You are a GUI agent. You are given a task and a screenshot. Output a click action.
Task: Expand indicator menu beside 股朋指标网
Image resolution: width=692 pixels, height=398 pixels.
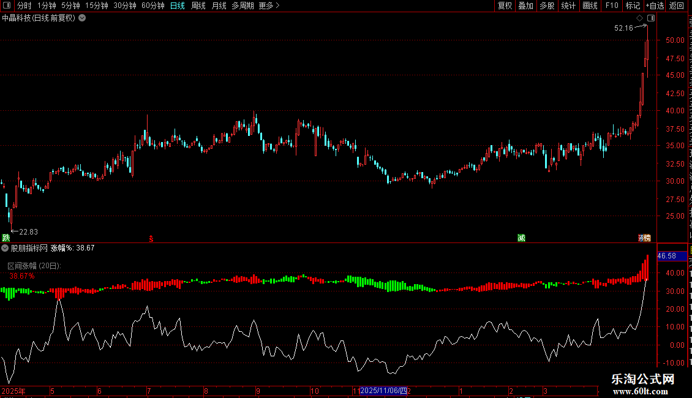pyautogui.click(x=5, y=248)
